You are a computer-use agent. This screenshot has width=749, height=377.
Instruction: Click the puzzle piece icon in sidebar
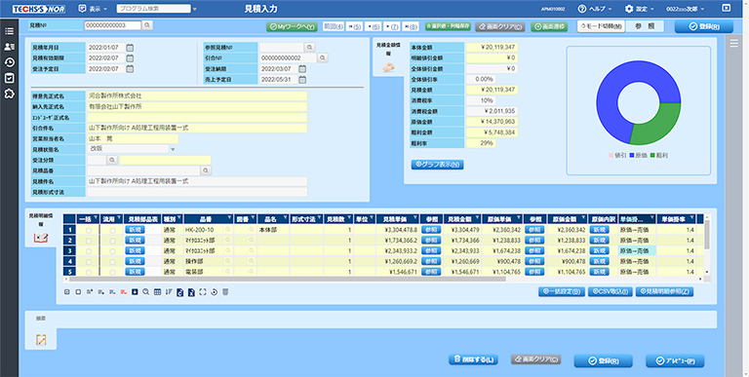click(x=9, y=94)
